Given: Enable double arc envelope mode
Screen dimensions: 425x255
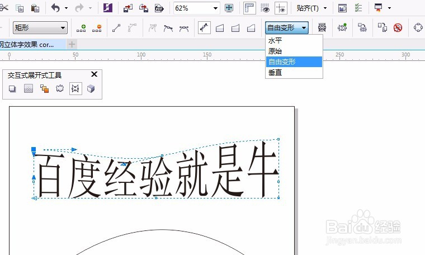Looking at the screenshot, I should click(251, 28).
